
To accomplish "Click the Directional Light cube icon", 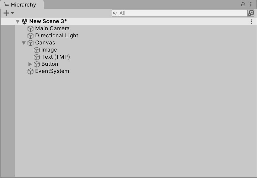I will click(30, 36).
